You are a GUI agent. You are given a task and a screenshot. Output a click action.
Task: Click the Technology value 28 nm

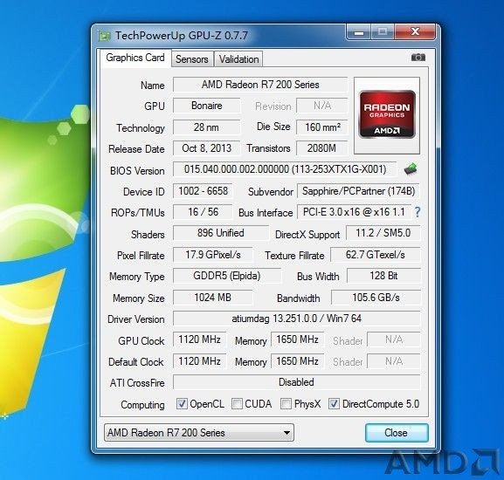207,127
